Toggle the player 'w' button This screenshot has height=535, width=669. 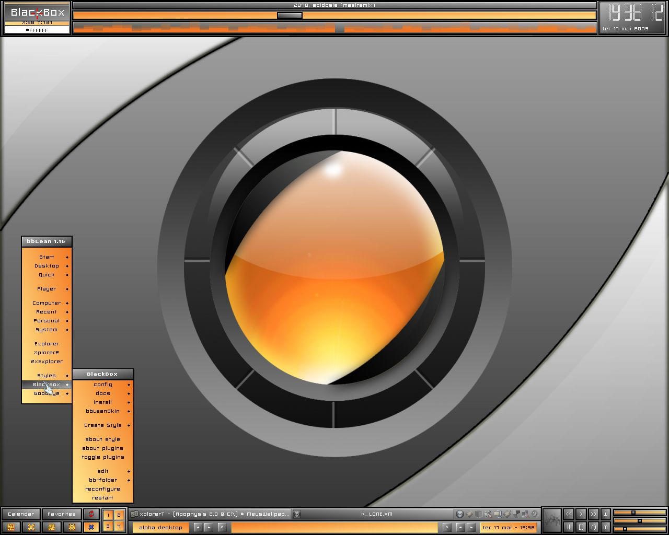[x=606, y=514]
